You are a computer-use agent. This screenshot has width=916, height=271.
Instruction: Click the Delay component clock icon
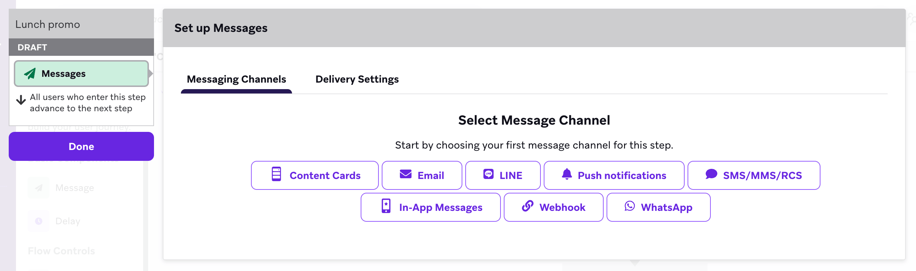pos(39,221)
